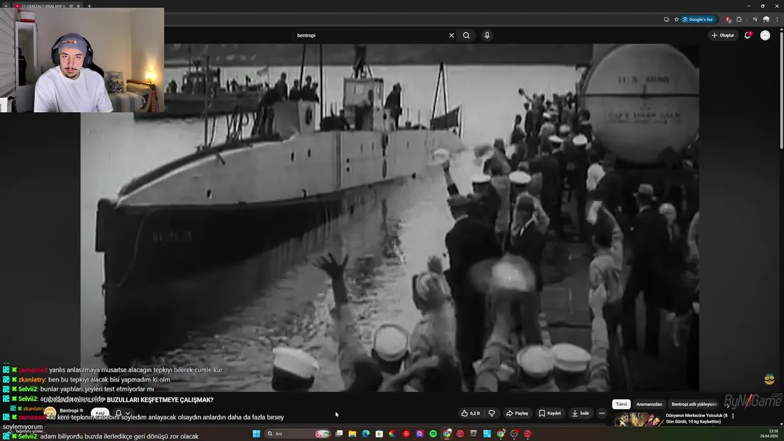The width and height of the screenshot is (784, 441).
Task: Close the active Chrome tab
Action: click(78, 6)
